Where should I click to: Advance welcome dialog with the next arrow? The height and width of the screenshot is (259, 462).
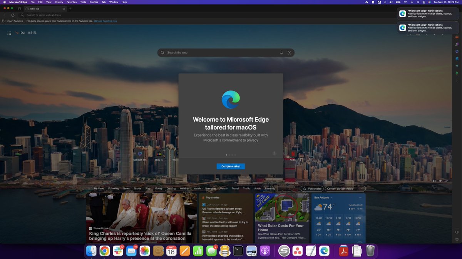click(275, 154)
